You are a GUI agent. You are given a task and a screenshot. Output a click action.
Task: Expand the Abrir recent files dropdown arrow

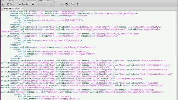tap(16, 4)
